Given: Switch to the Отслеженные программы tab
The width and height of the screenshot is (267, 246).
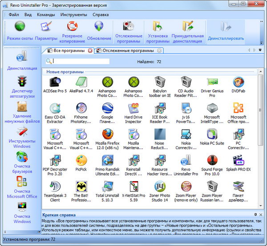Looking at the screenshot, I should coord(128,51).
